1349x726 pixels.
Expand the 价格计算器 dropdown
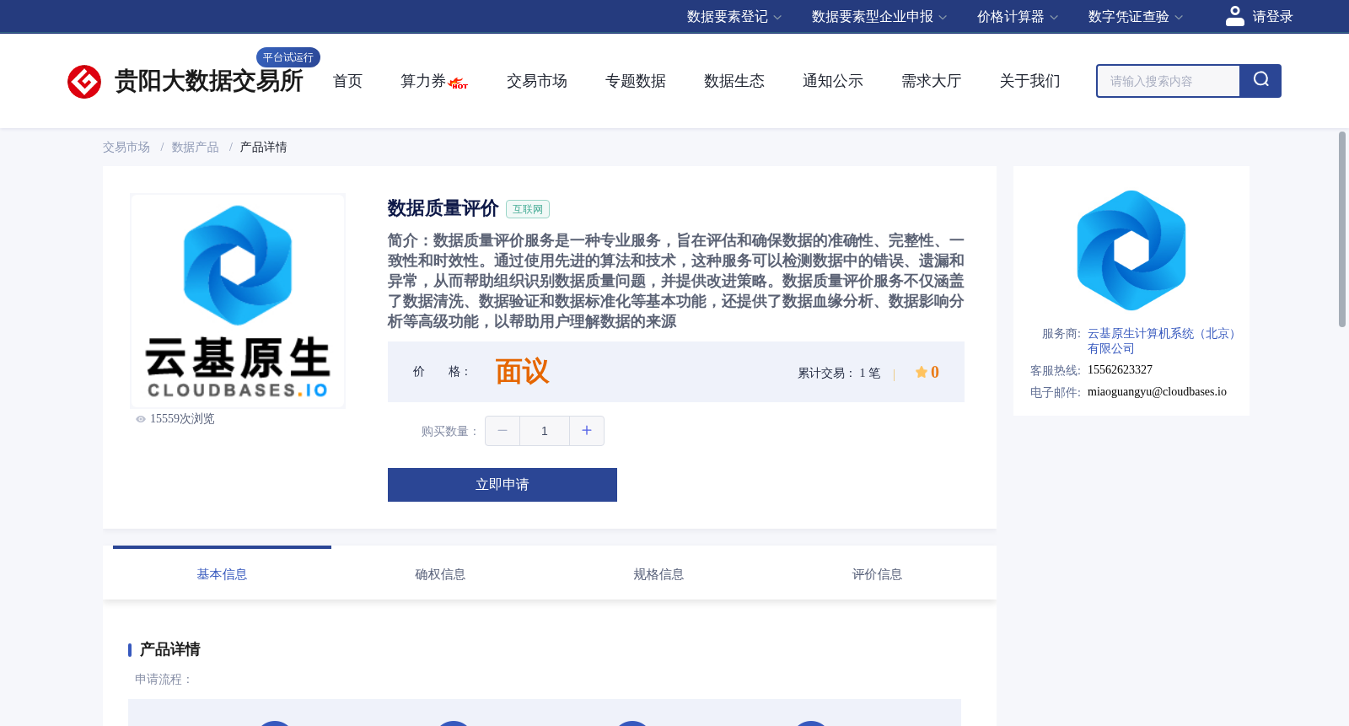point(1018,17)
